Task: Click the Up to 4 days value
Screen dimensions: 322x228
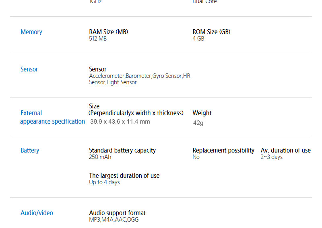Action: point(104,182)
